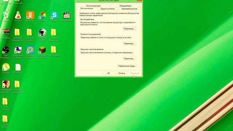Click the Отмена button
Screen dimensions: 233x131
click(122, 73)
